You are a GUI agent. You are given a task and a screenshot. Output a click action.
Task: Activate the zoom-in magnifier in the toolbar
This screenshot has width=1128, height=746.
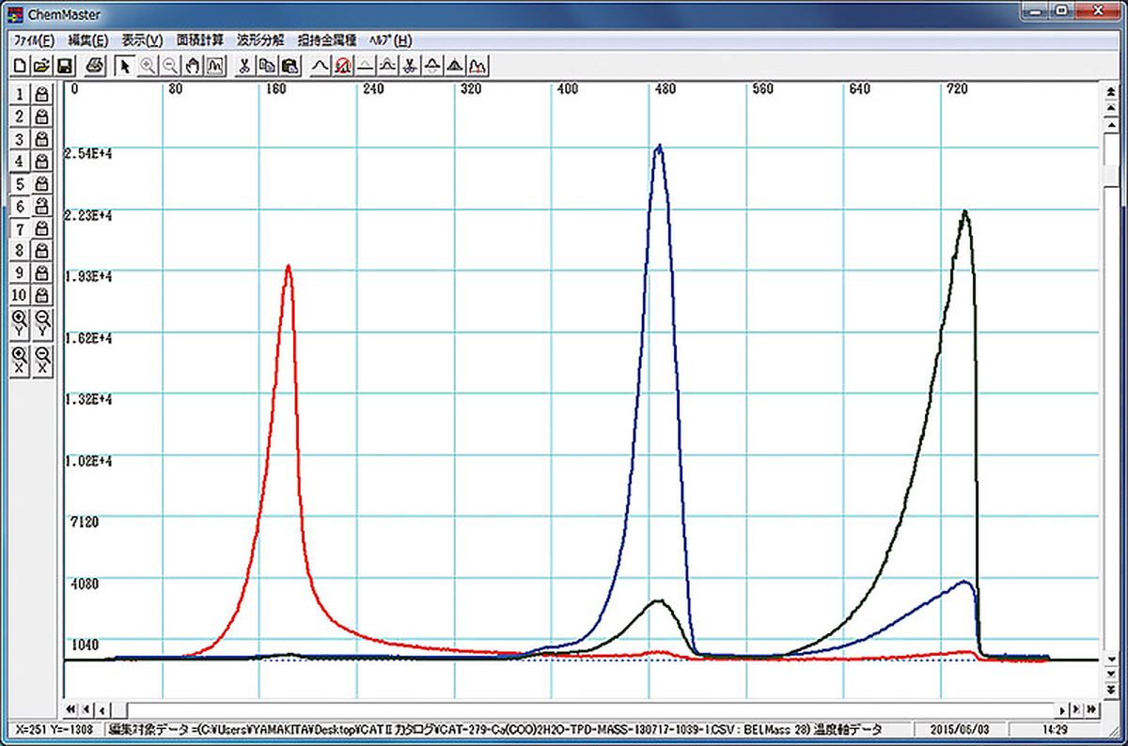[147, 66]
